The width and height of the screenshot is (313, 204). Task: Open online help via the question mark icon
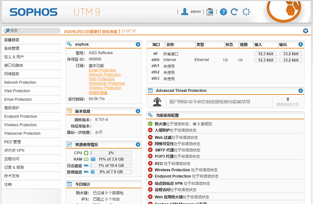click(x=223, y=12)
